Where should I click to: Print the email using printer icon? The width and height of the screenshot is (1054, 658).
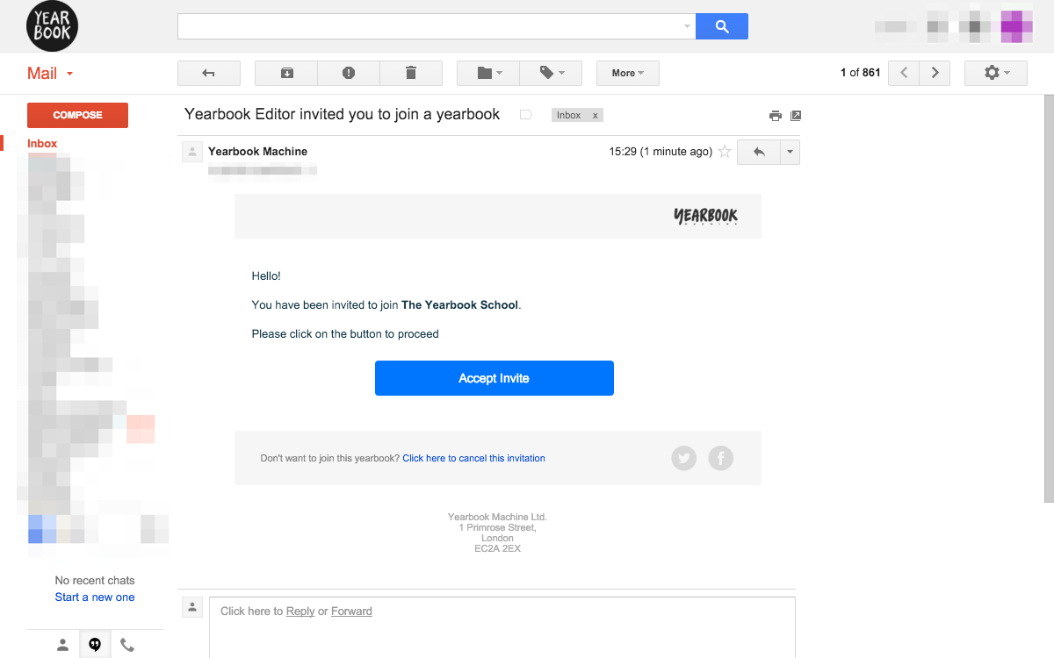click(775, 115)
